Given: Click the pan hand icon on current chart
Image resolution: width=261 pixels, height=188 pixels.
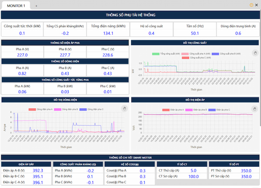Looking at the screenshot, I should 124,109.
